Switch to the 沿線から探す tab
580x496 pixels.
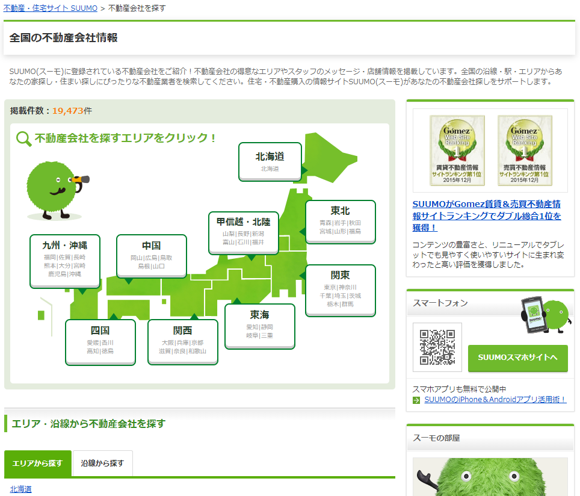[x=102, y=463]
